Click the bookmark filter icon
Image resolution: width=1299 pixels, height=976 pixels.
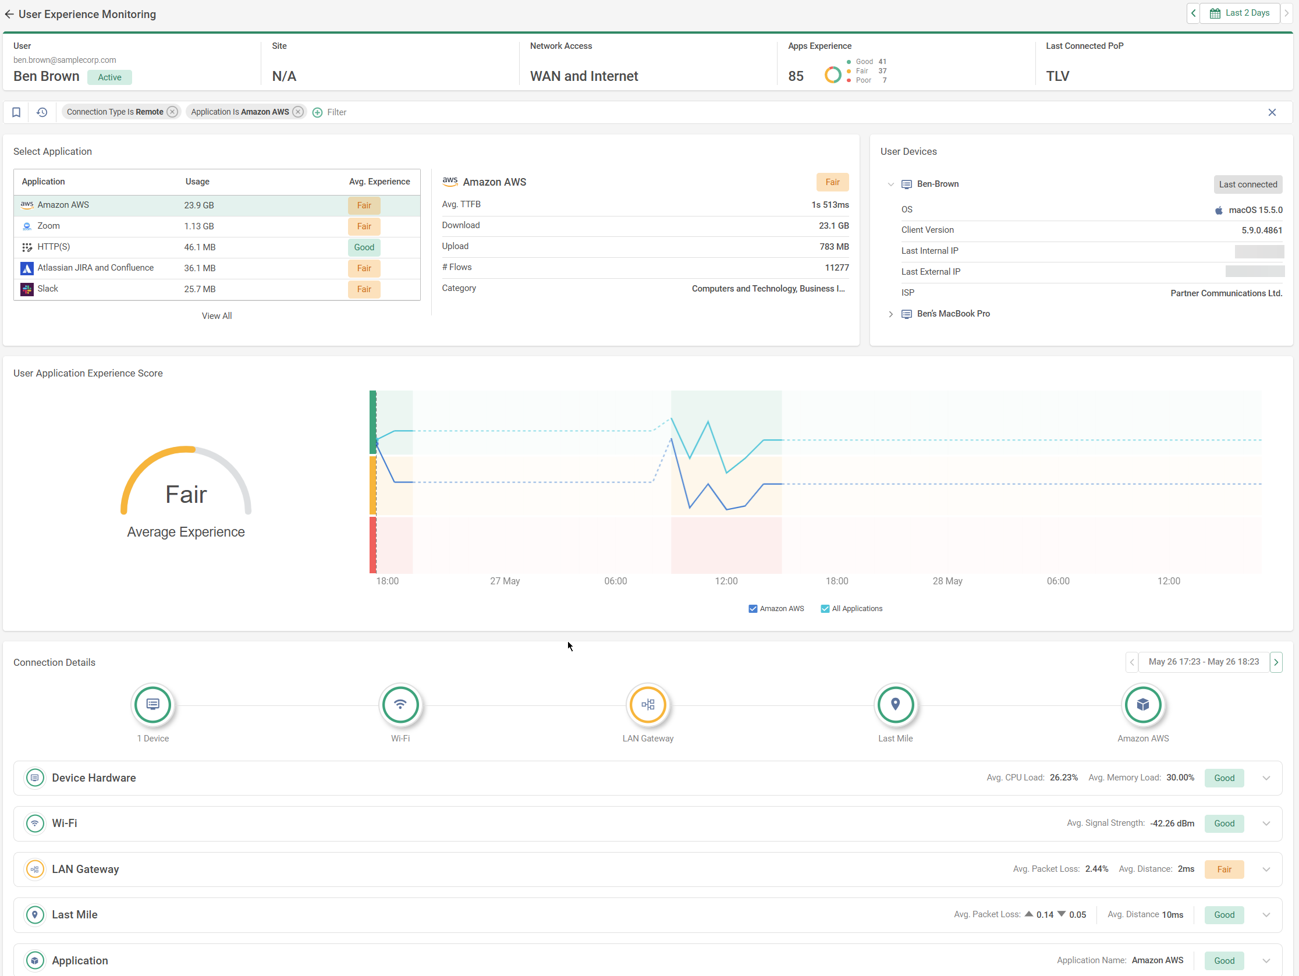click(x=16, y=112)
